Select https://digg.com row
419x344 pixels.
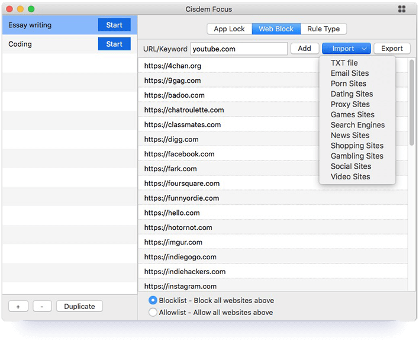pyautogui.click(x=273, y=139)
